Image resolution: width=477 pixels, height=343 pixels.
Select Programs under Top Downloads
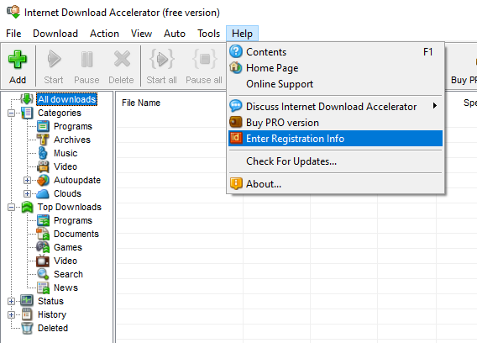tap(73, 220)
